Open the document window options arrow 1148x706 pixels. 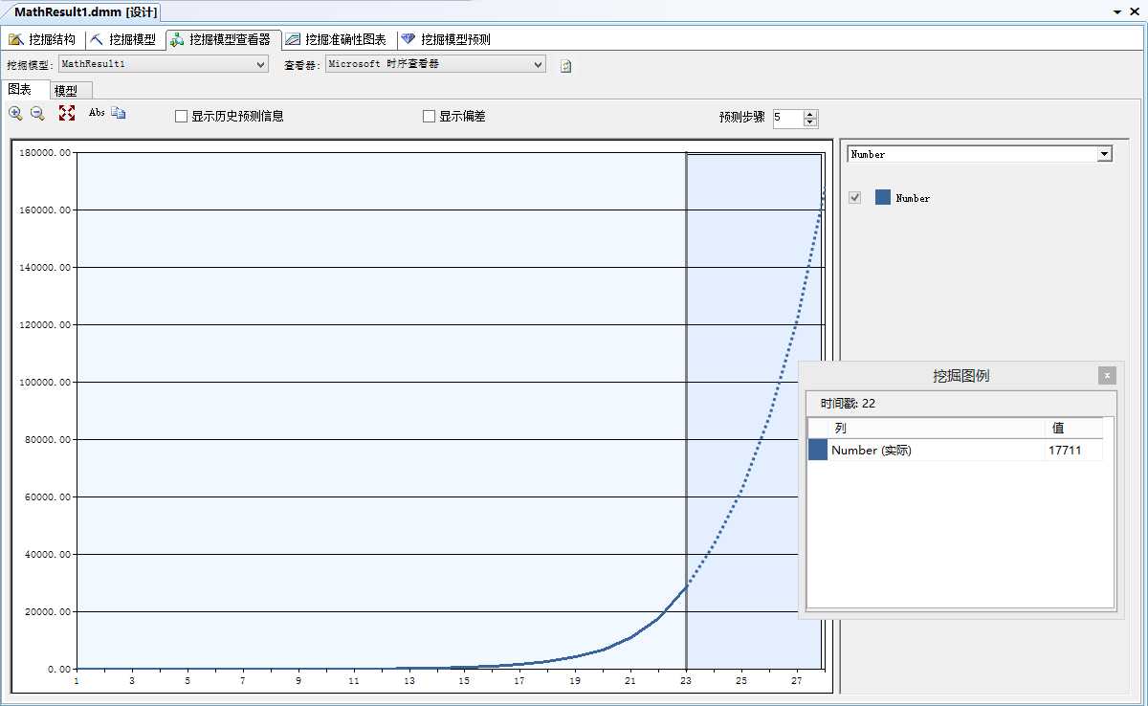pyautogui.click(x=1117, y=11)
